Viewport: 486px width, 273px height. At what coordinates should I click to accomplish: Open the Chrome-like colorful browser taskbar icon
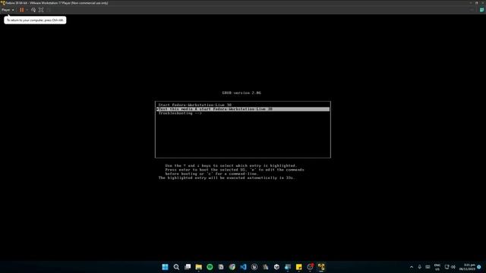pos(232,267)
